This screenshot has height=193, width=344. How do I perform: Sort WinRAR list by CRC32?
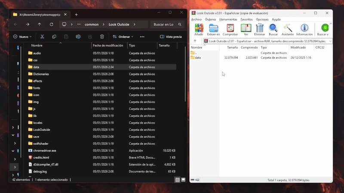click(x=319, y=47)
